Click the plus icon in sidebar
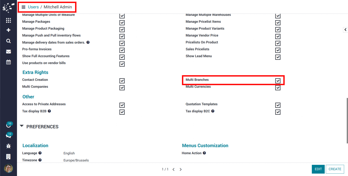This screenshot has width=348, height=176. 8,30
